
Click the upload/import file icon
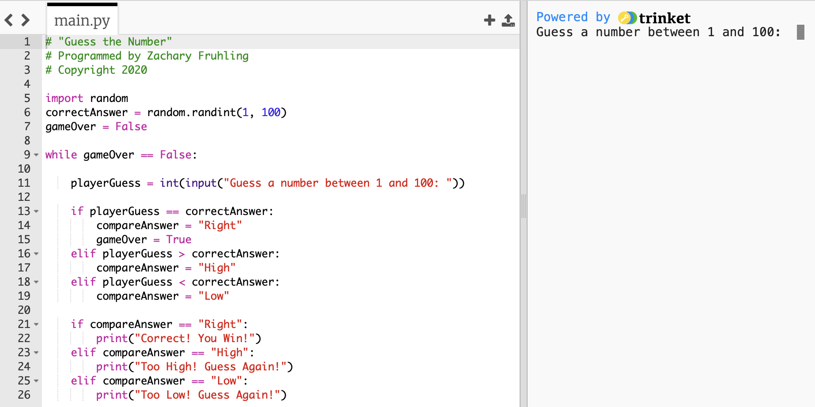tap(509, 20)
